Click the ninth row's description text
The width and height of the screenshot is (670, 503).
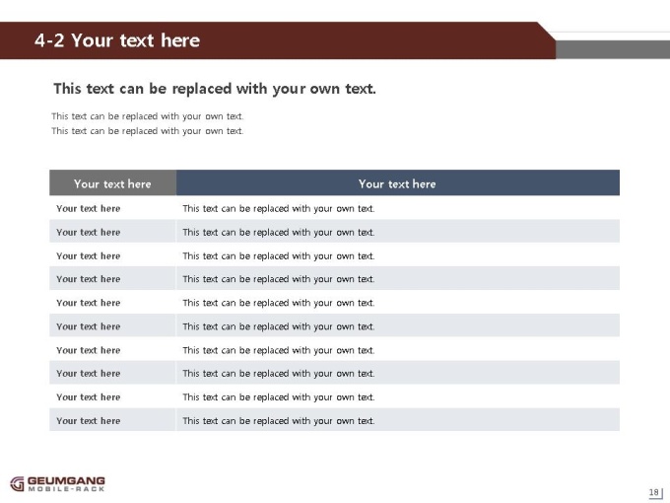pos(279,397)
